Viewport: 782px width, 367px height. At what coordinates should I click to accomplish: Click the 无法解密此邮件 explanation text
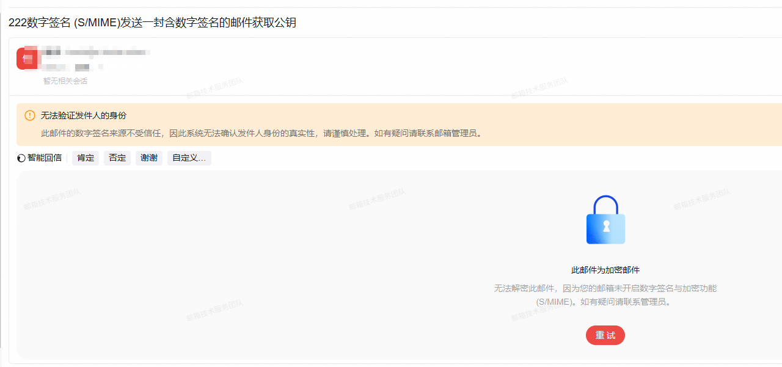click(x=605, y=288)
